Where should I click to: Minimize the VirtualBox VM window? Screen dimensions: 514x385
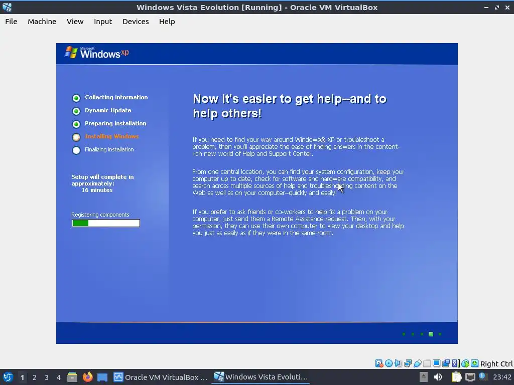click(x=486, y=7)
